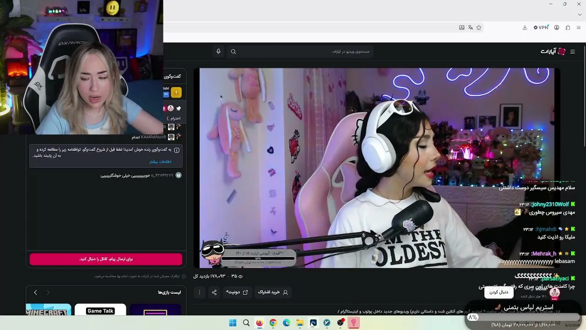Open the Aparat hamburger side menu
Viewport: 586px width, 330px height.
pyautogui.click(x=572, y=52)
